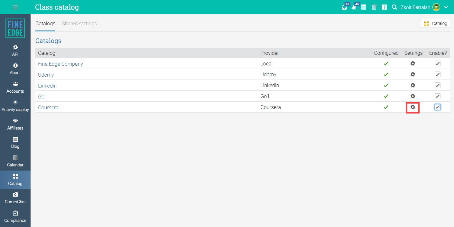This screenshot has width=454, height=227.
Task: Open Accounts in the sidebar
Action: click(15, 88)
